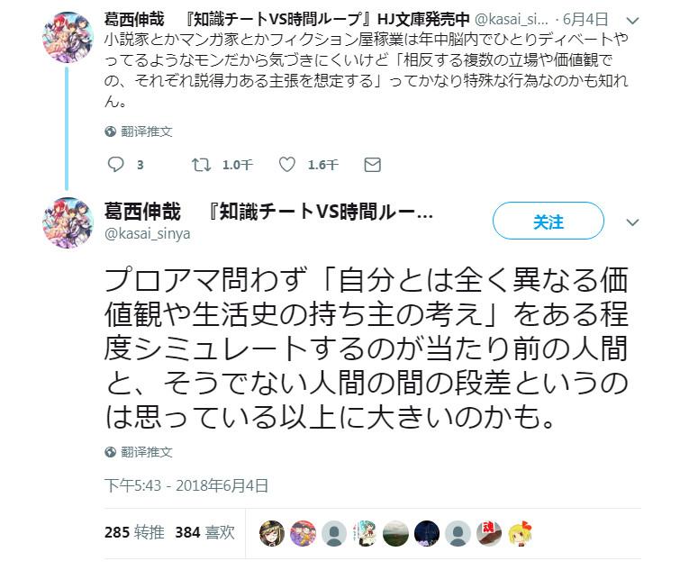Translate the main tweet via 翻译推文

tap(146, 452)
